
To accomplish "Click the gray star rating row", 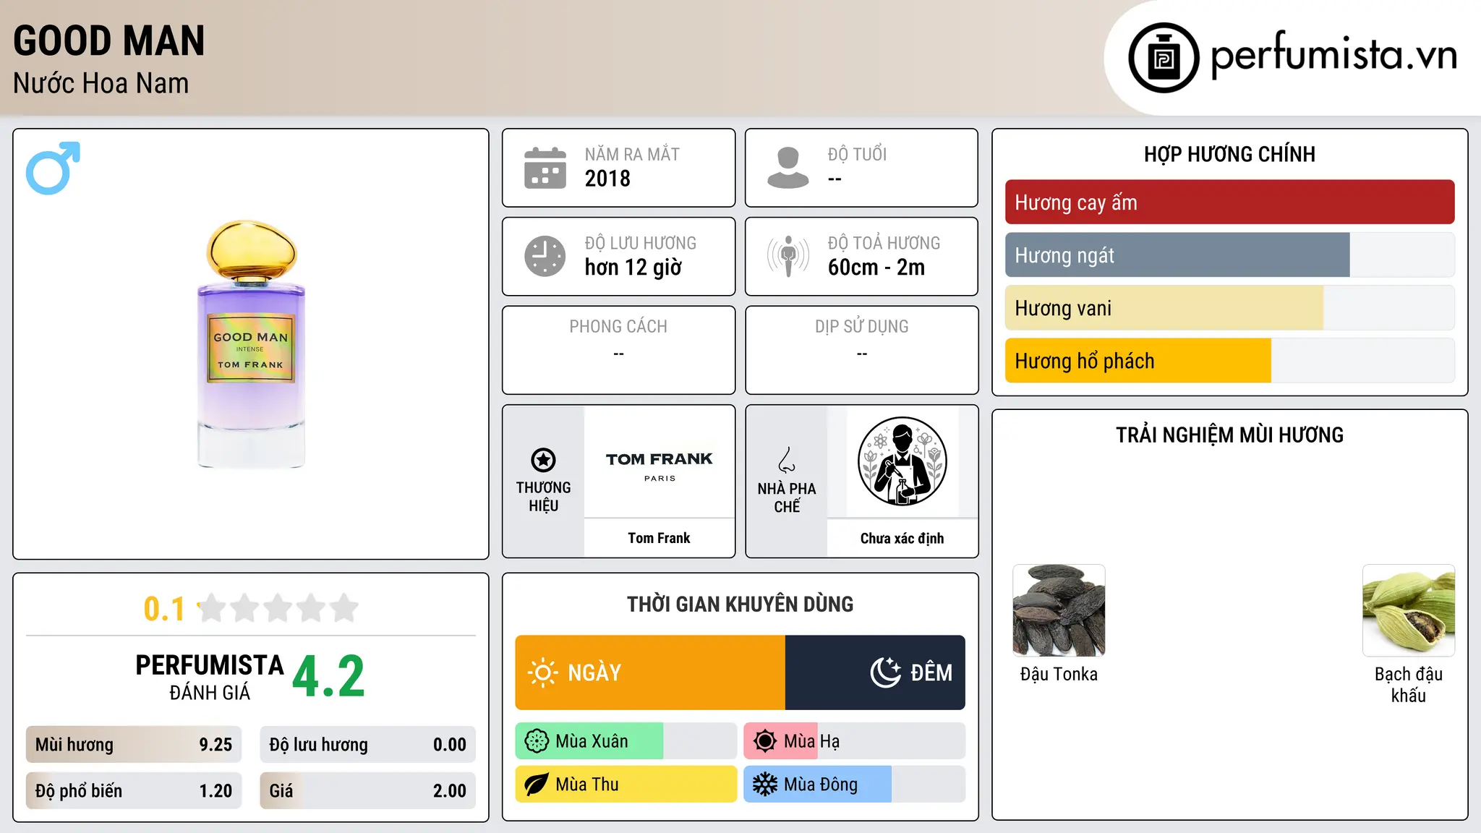I will pyautogui.click(x=278, y=608).
